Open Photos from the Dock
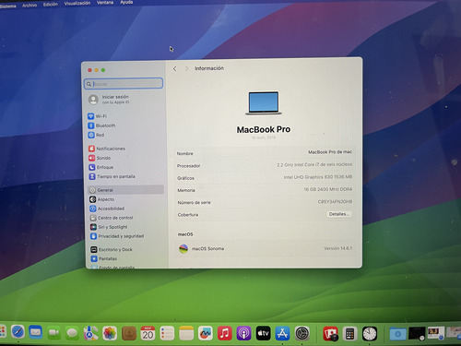461x346 pixels. (x=110, y=333)
